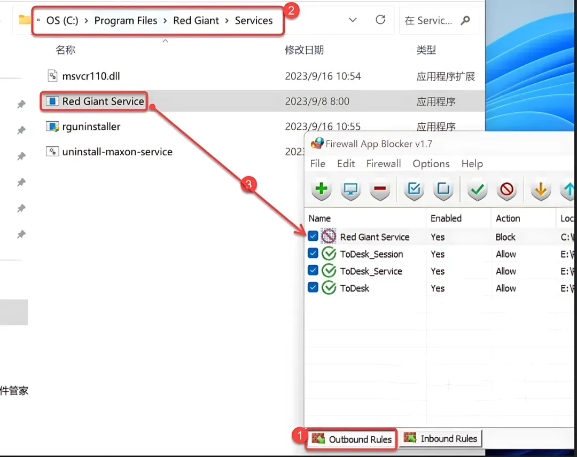Click the Explorer refresh icon

(380, 20)
